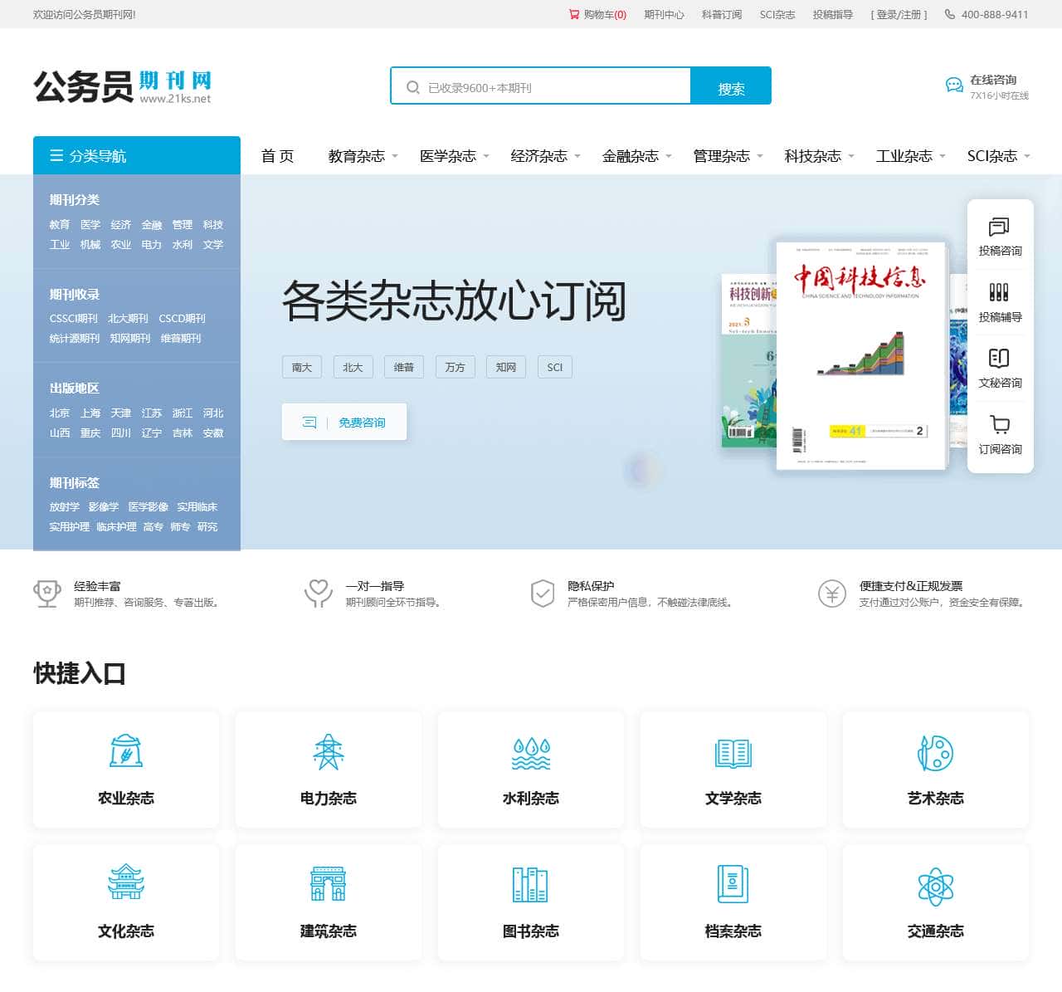Switch to the 首页 tab
Image resolution: width=1062 pixels, height=992 pixels.
pos(277,155)
